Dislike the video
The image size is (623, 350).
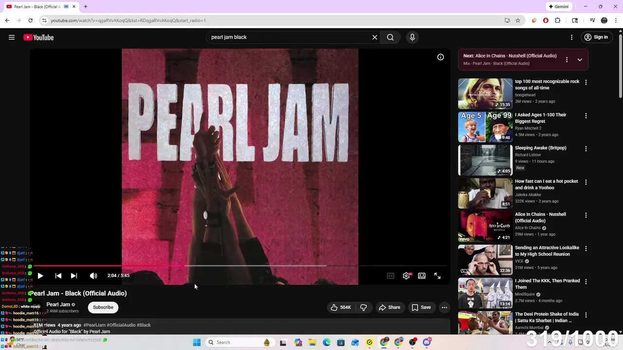pos(364,307)
